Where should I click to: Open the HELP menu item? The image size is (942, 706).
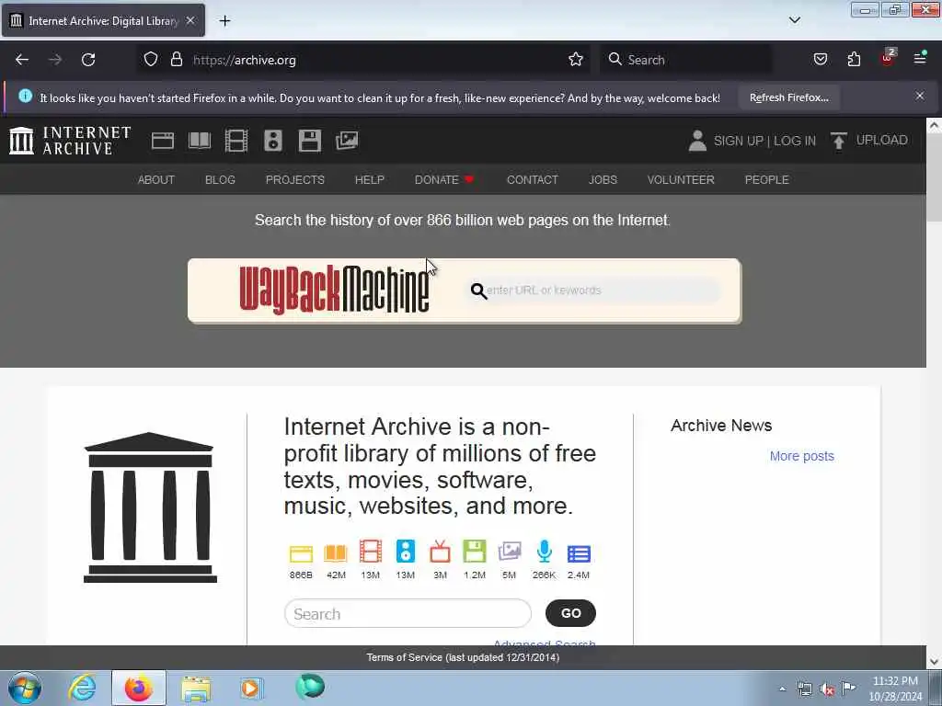370,179
